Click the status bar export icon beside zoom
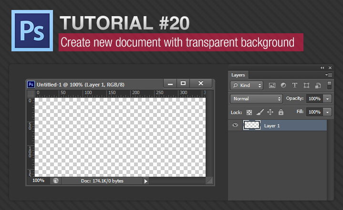The height and width of the screenshot is (210, 343). point(55,181)
